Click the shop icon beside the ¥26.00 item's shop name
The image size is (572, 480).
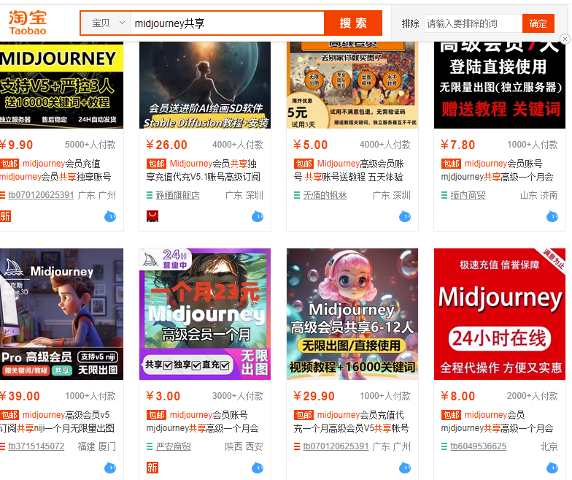click(150, 196)
